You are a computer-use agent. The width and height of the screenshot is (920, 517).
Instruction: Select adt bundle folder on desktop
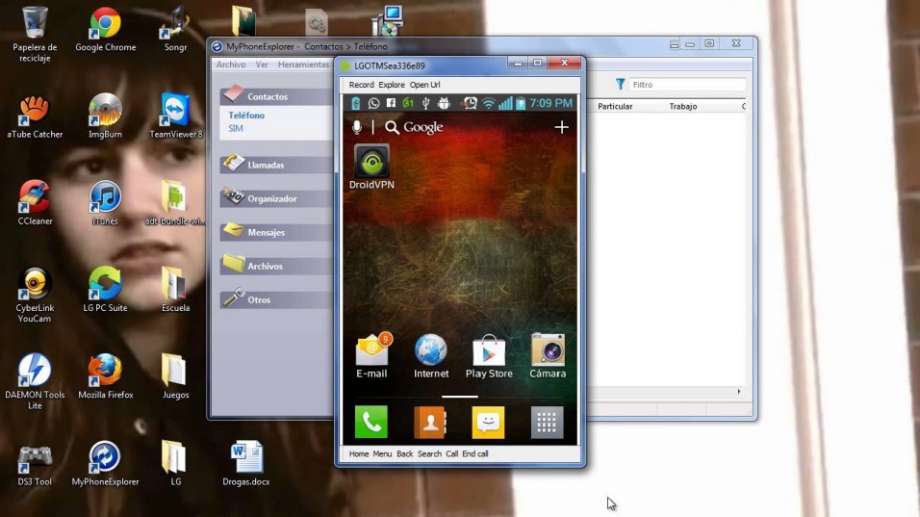[x=175, y=203]
